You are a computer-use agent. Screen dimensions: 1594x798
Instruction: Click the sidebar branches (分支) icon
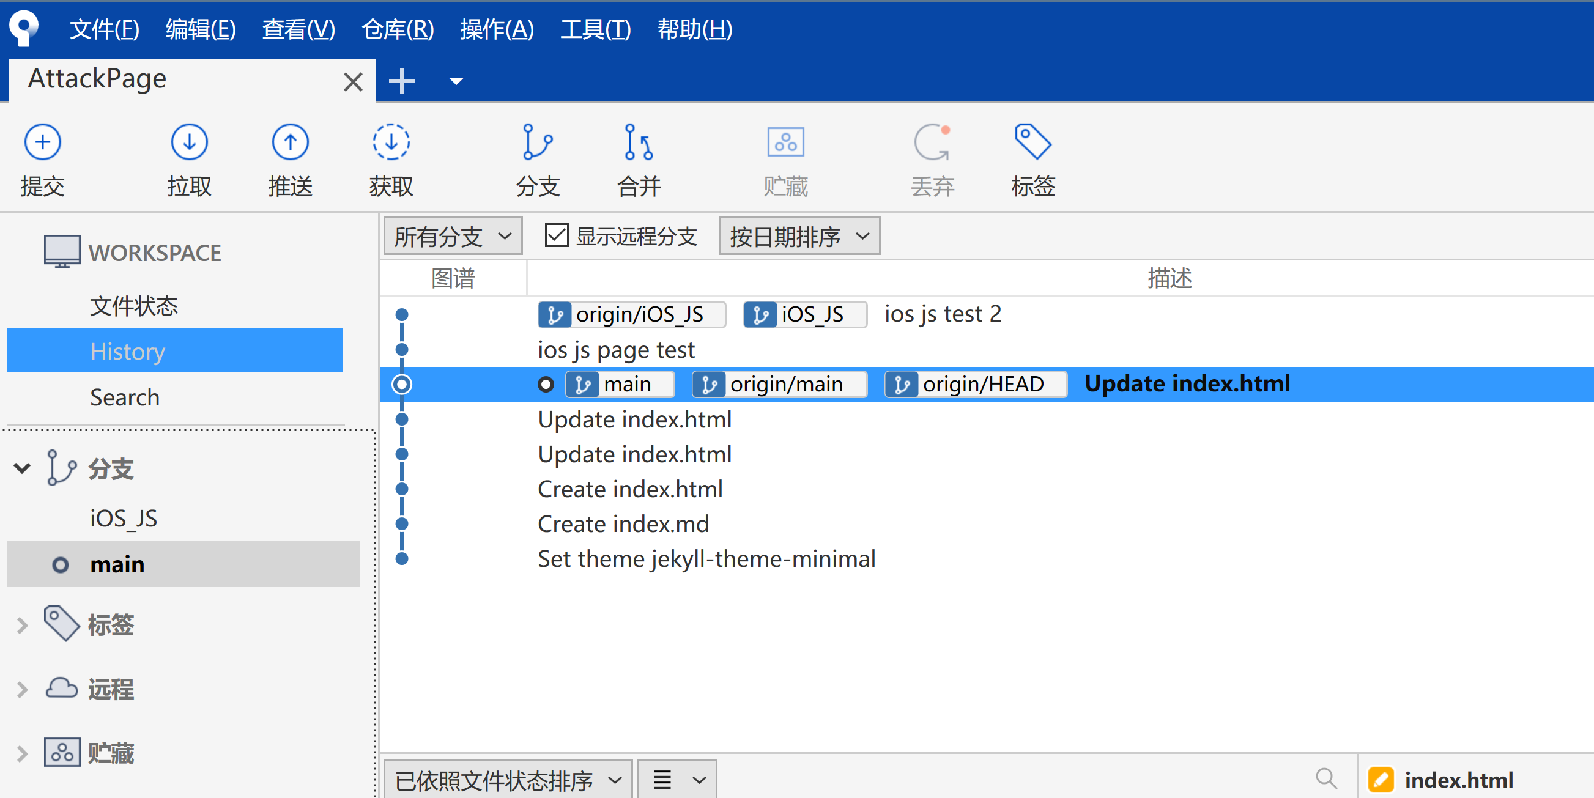click(x=61, y=468)
